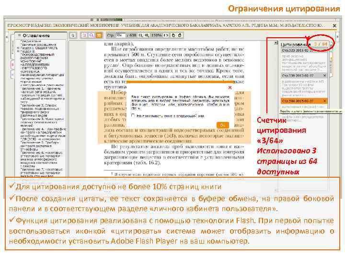Viewport: 345px width, 258px height.
Task: Click the zoom out magnifier icon
Action: (140, 35)
